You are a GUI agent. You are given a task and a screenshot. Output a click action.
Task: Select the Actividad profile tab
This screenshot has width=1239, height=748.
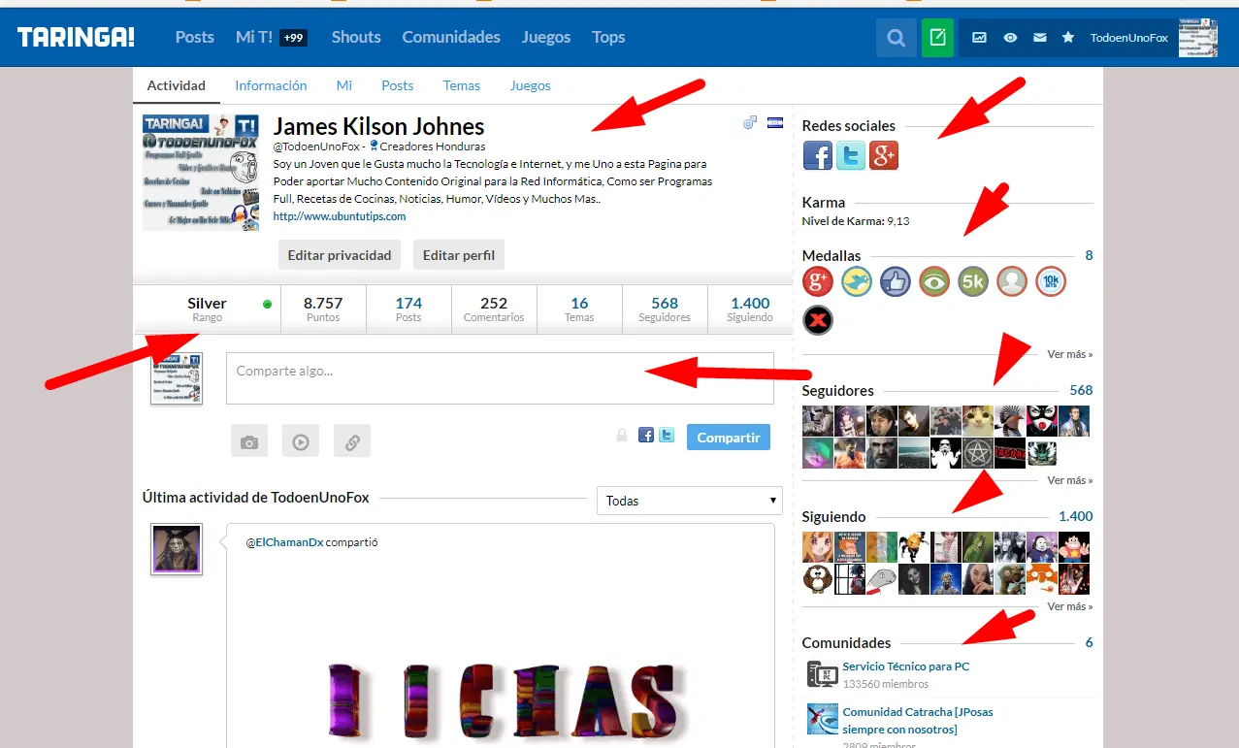pos(177,85)
